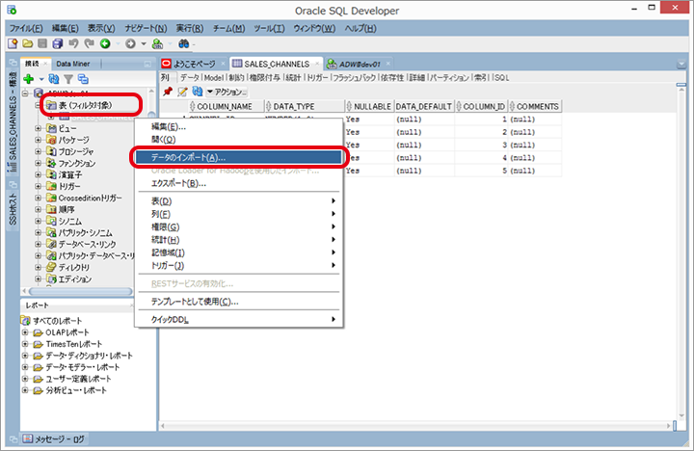The width and height of the screenshot is (694, 451).
Task: Click the edit pencil icon in table toolbar
Action: (181, 91)
